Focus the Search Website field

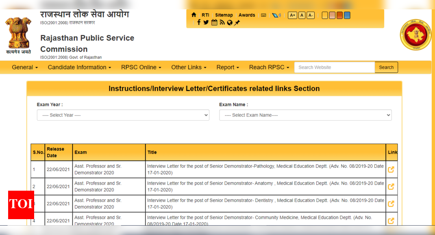click(x=335, y=67)
